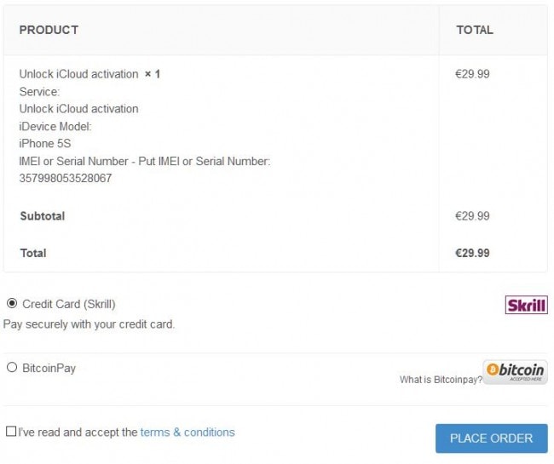The image size is (554, 464).
Task: Click the Subtotal amount €29.99
Action: 472,216
